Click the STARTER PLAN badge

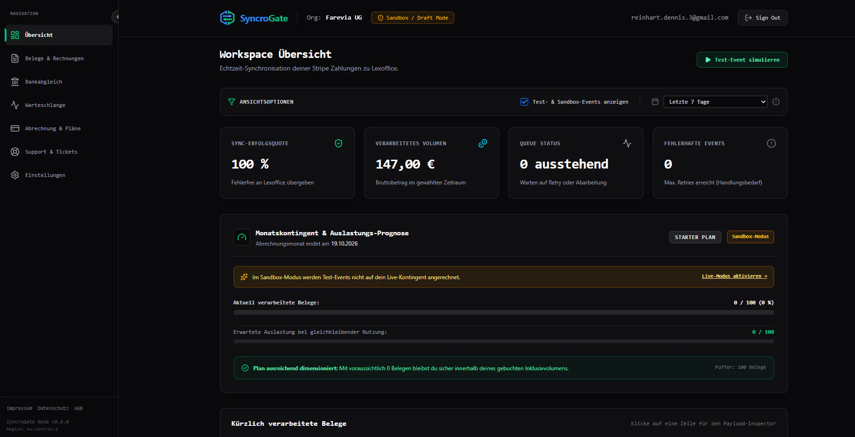coord(695,237)
